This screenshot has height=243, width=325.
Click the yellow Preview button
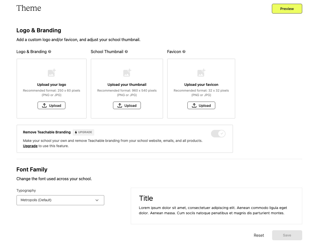(287, 9)
